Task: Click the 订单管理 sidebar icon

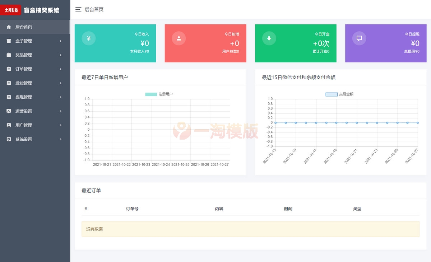Action: click(8, 69)
